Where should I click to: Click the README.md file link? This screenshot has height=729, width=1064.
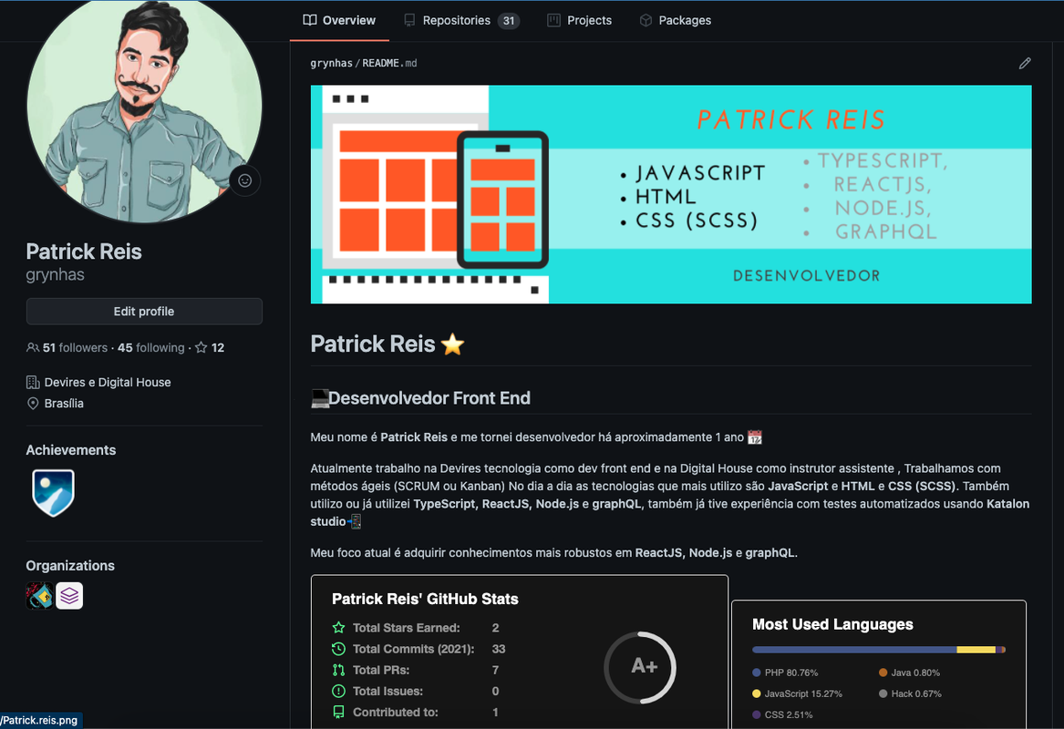click(x=389, y=63)
